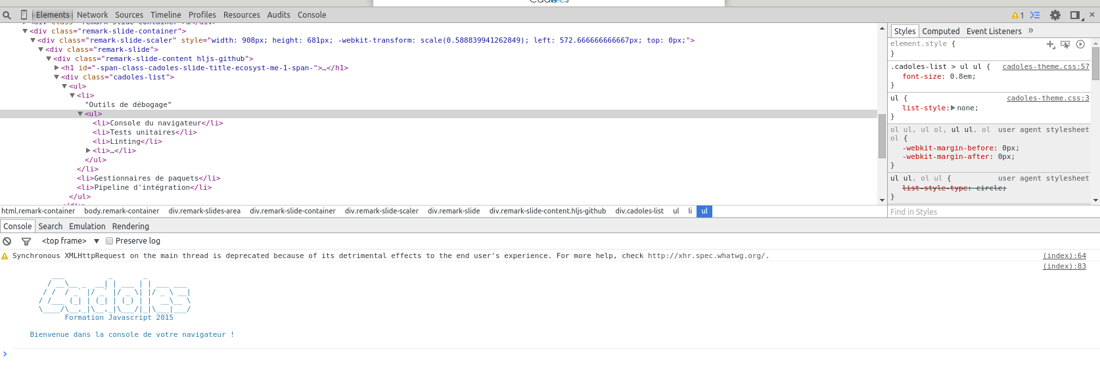
Task: Toggle the console drawer icon
Action: 1035,15
